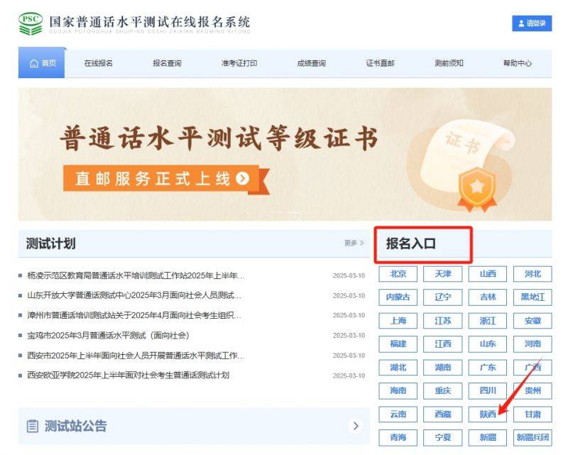Select 北京 registration entry
This screenshot has width=568, height=455.
tap(398, 274)
